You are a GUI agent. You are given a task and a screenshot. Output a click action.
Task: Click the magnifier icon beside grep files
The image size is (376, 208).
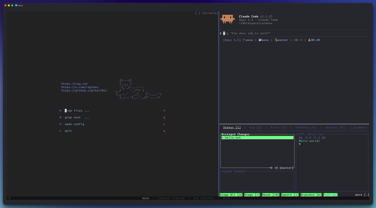pyautogui.click(x=60, y=111)
